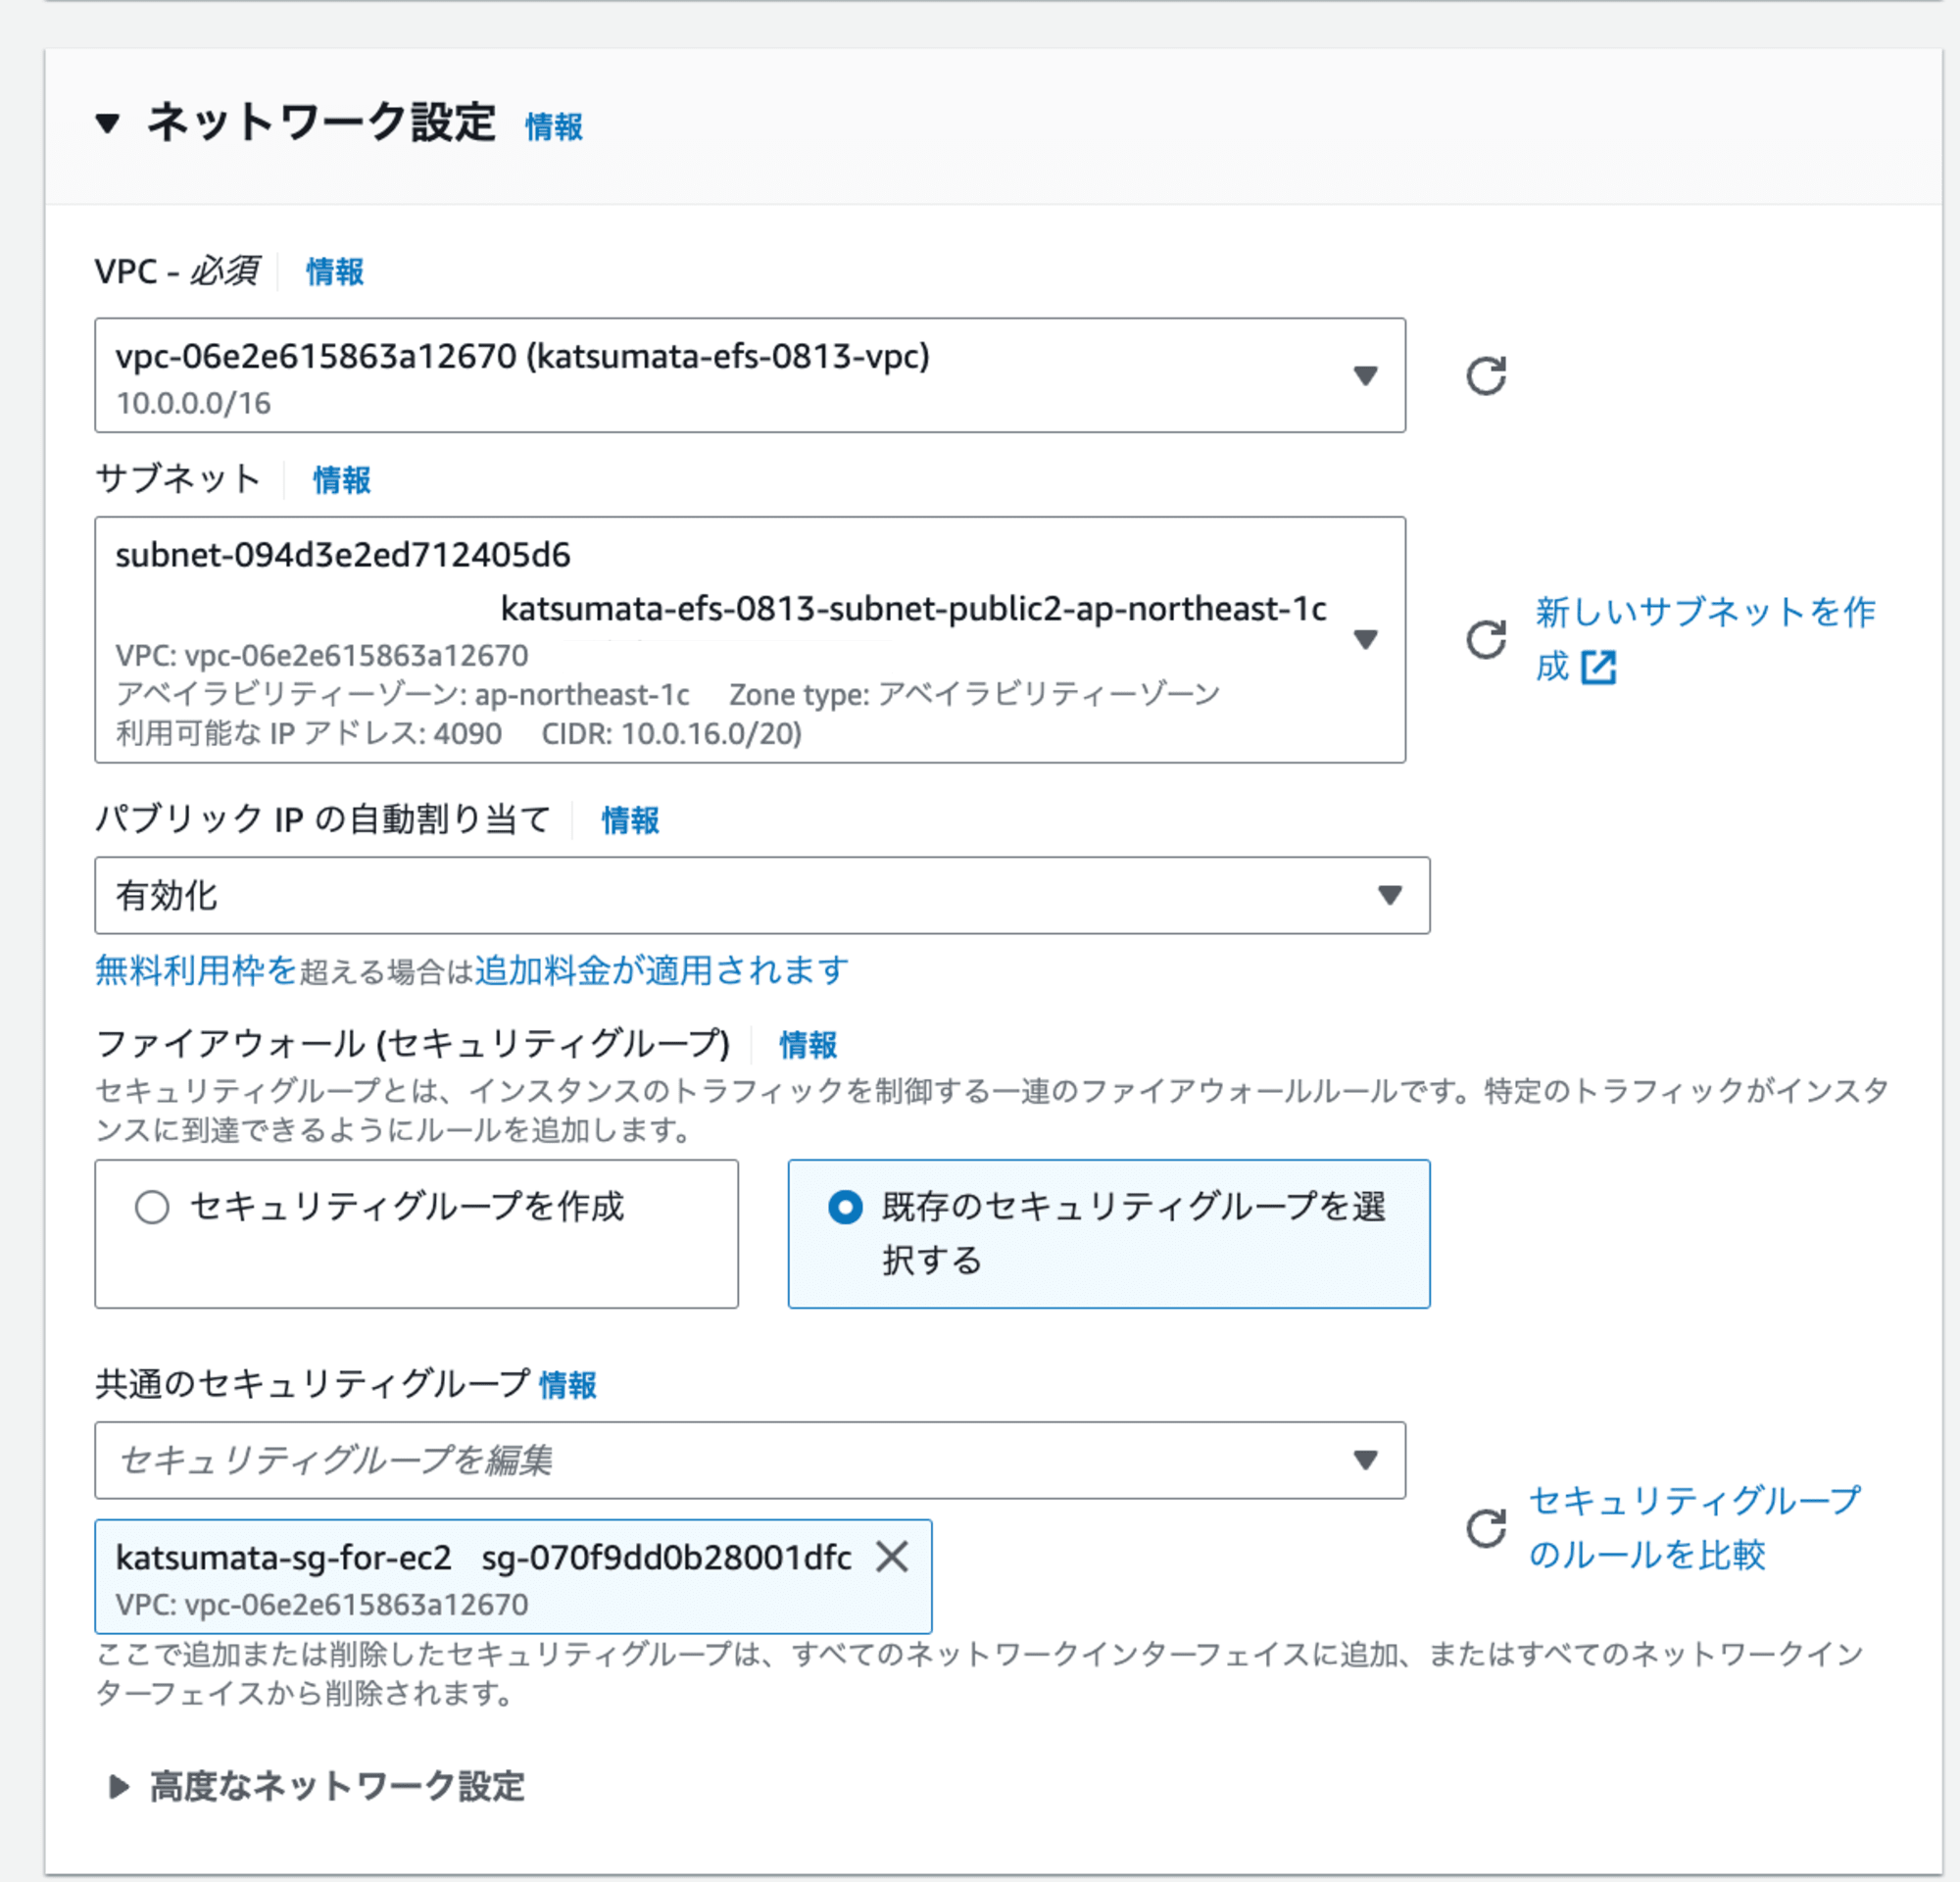Click 利用可能な IP アドレス: 4090 text
The width and height of the screenshot is (1960, 1882).
click(x=308, y=734)
